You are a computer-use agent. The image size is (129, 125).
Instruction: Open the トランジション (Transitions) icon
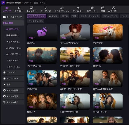click(62, 8)
